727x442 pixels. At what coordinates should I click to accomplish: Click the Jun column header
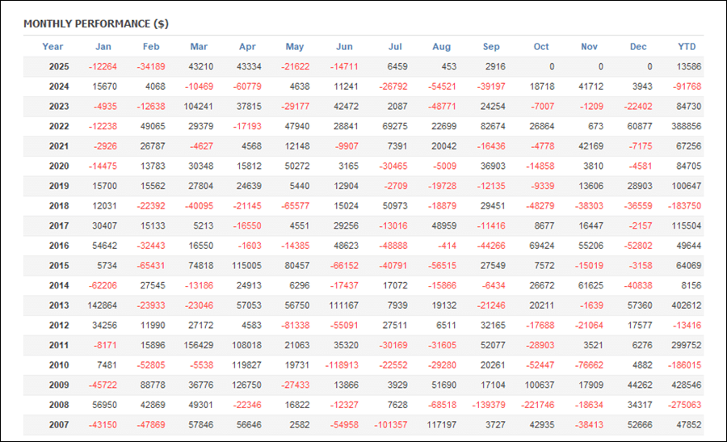(x=344, y=47)
